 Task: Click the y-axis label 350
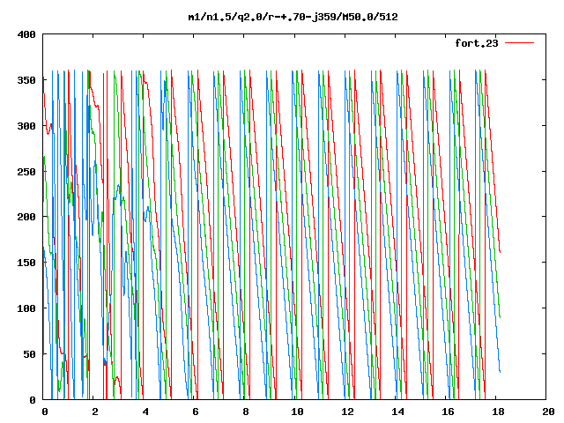[x=26, y=80]
